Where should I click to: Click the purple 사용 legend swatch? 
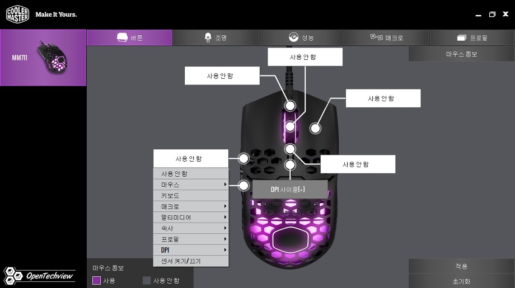(96, 281)
